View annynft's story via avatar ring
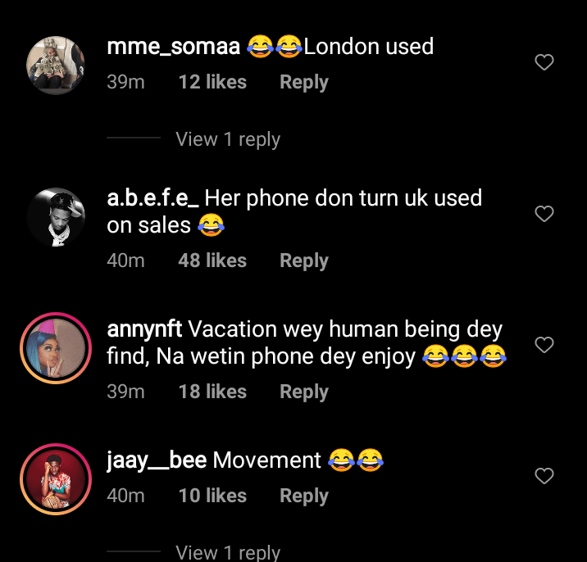Screen dimensions: 587x562 coord(56,348)
